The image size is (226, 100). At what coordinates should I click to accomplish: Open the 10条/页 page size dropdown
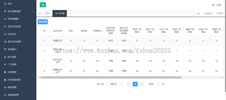pyautogui.click(x=115, y=84)
